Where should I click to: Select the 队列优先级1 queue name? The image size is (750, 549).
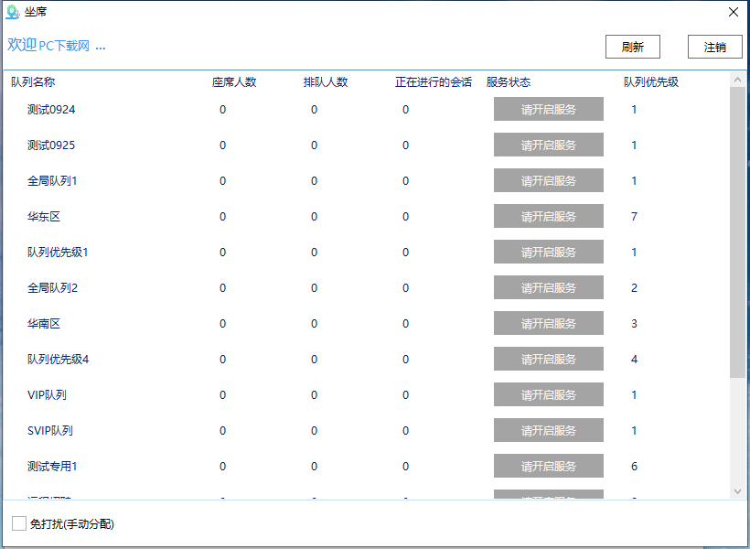[58, 253]
